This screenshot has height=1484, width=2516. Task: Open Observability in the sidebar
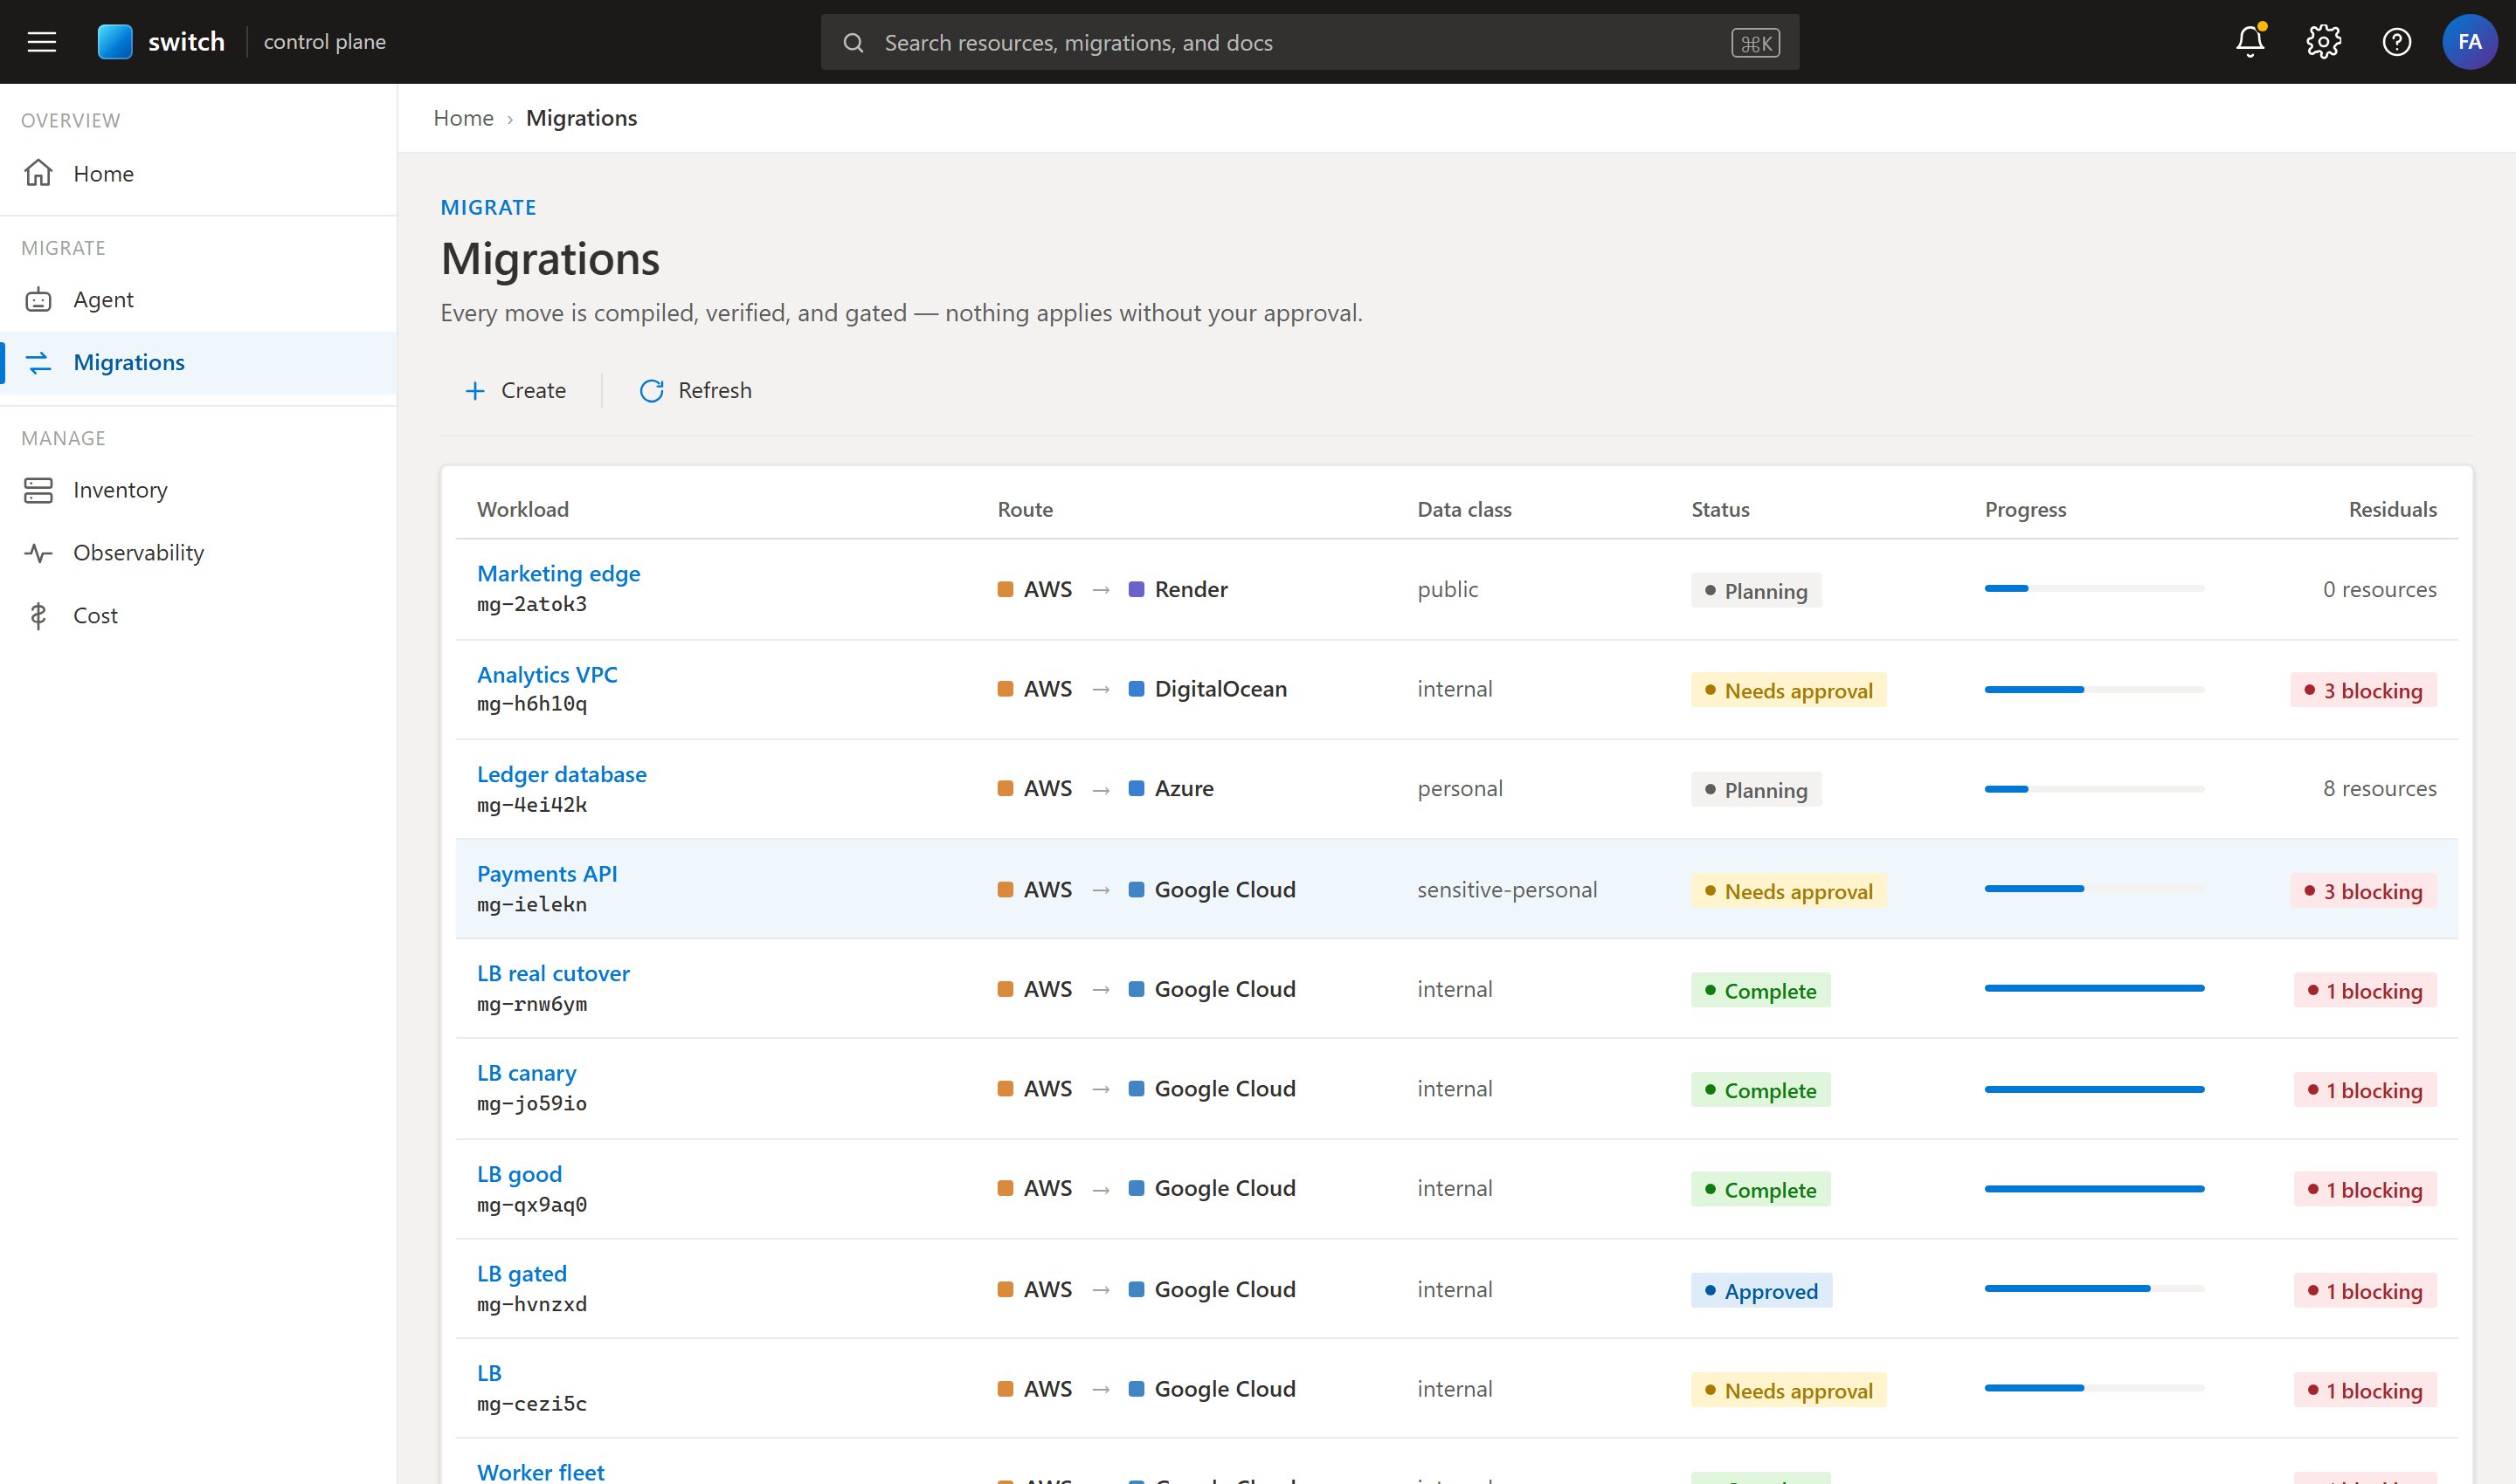(198, 553)
